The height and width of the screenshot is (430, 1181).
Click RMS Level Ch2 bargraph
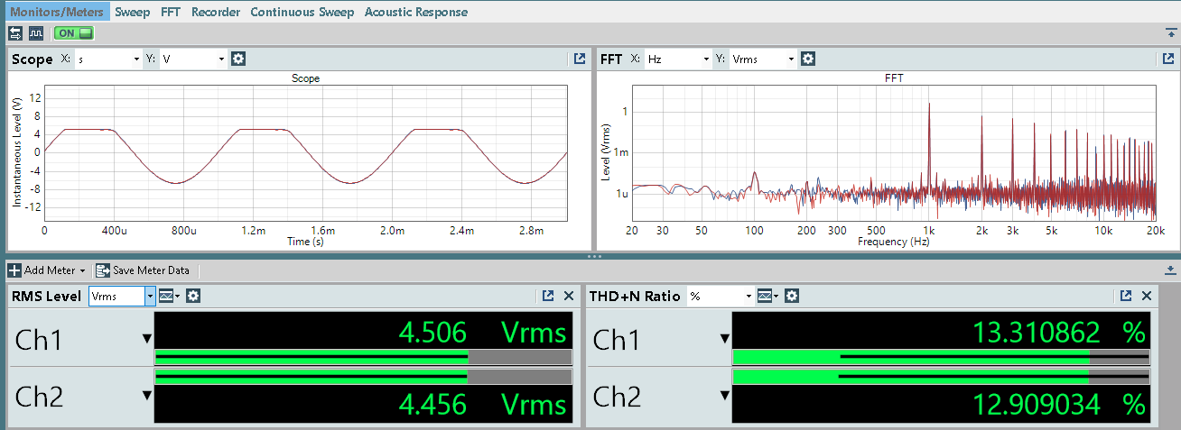point(364,376)
